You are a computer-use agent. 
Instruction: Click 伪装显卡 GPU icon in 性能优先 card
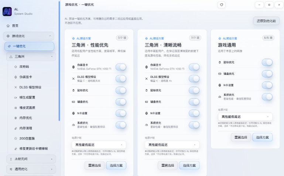[73, 67]
